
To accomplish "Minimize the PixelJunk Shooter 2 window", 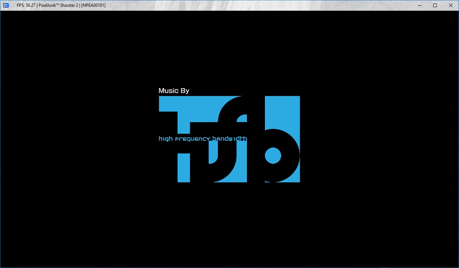I will (419, 5).
